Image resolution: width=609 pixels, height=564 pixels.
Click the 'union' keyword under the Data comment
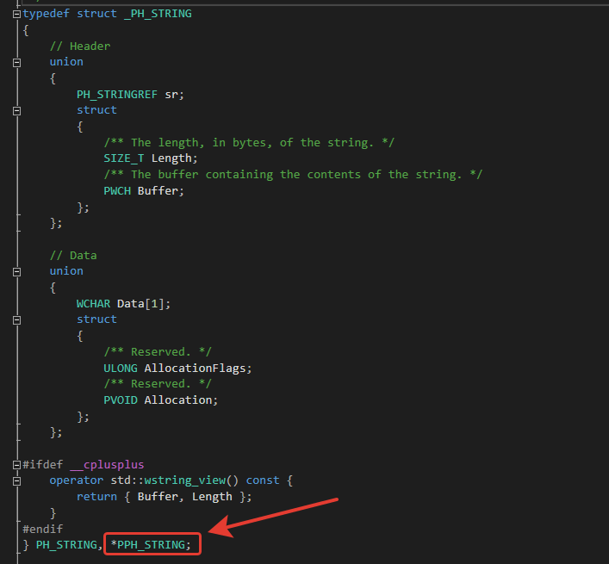pos(66,271)
